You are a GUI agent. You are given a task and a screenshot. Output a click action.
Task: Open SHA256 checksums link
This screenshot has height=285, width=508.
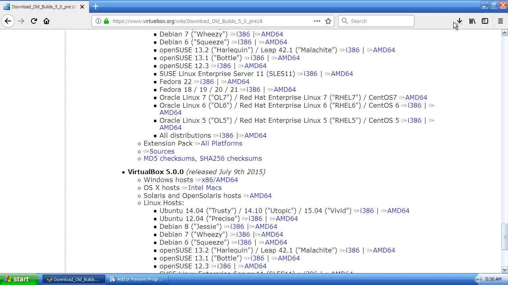[231, 158]
